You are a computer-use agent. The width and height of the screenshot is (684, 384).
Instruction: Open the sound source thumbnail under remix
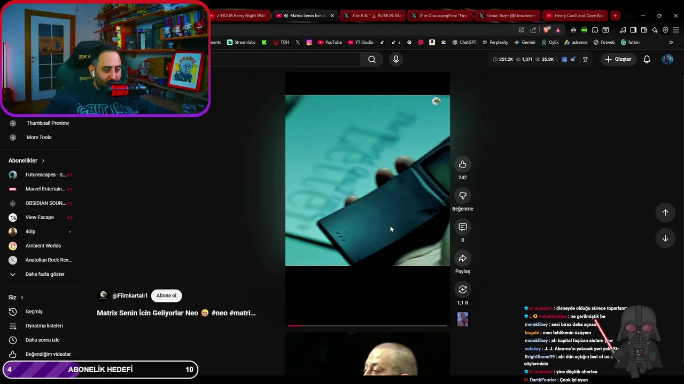pyautogui.click(x=463, y=319)
